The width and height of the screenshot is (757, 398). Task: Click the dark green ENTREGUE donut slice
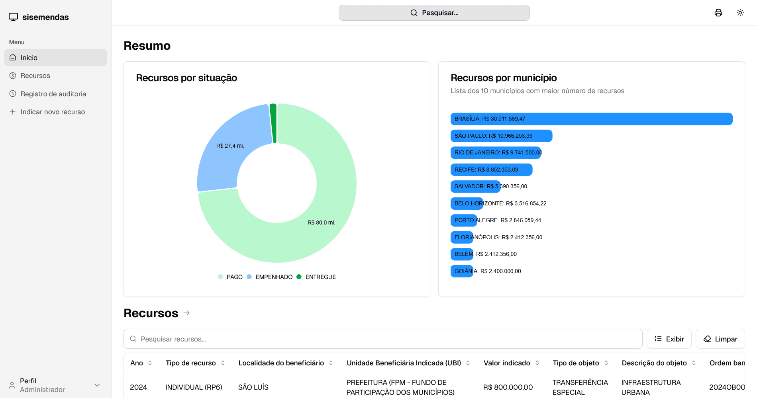click(273, 123)
